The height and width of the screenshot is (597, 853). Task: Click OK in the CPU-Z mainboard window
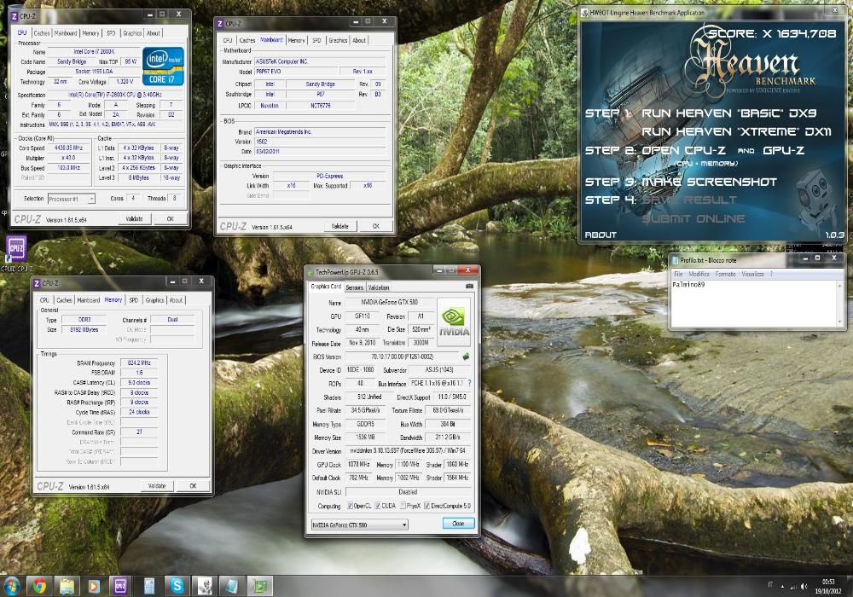[x=376, y=226]
